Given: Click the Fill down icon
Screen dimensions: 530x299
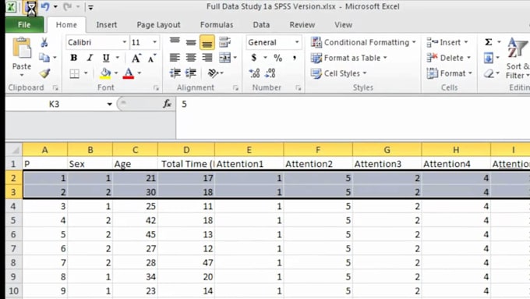Looking at the screenshot, I should (489, 58).
